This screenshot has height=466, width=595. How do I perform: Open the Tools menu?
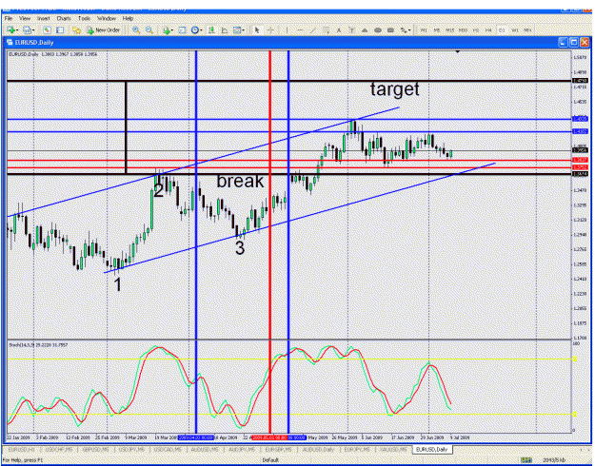pyautogui.click(x=84, y=18)
